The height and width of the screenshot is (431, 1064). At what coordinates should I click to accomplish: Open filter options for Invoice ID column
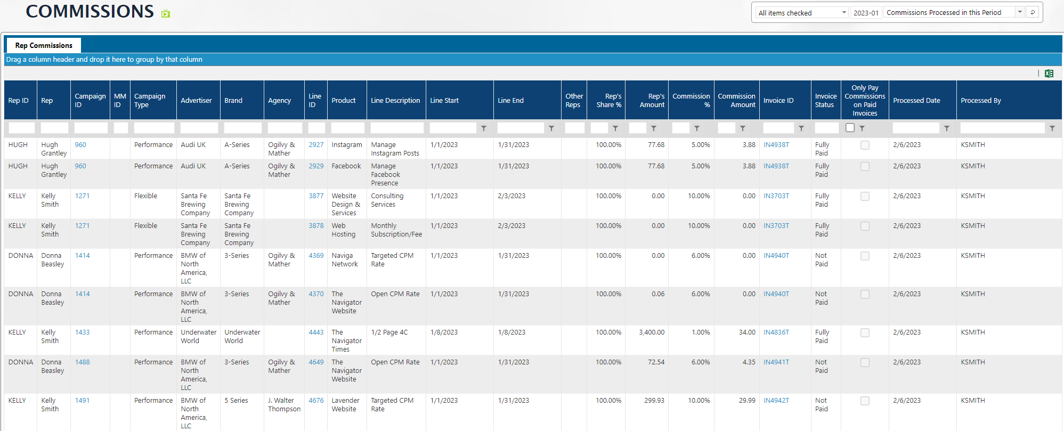801,128
